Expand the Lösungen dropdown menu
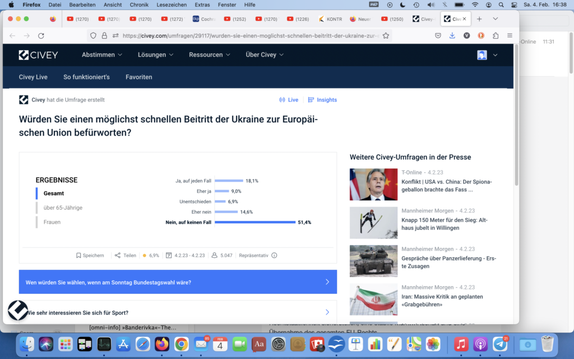The height and width of the screenshot is (359, 574). 155,55
